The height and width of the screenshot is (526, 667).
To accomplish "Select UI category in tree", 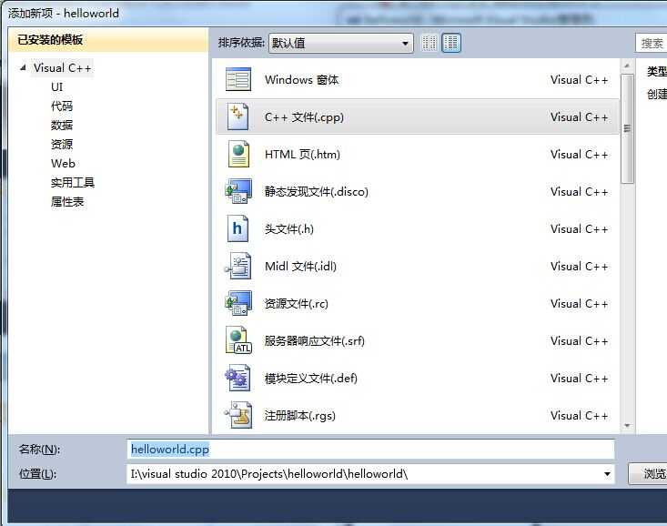I will (x=57, y=86).
